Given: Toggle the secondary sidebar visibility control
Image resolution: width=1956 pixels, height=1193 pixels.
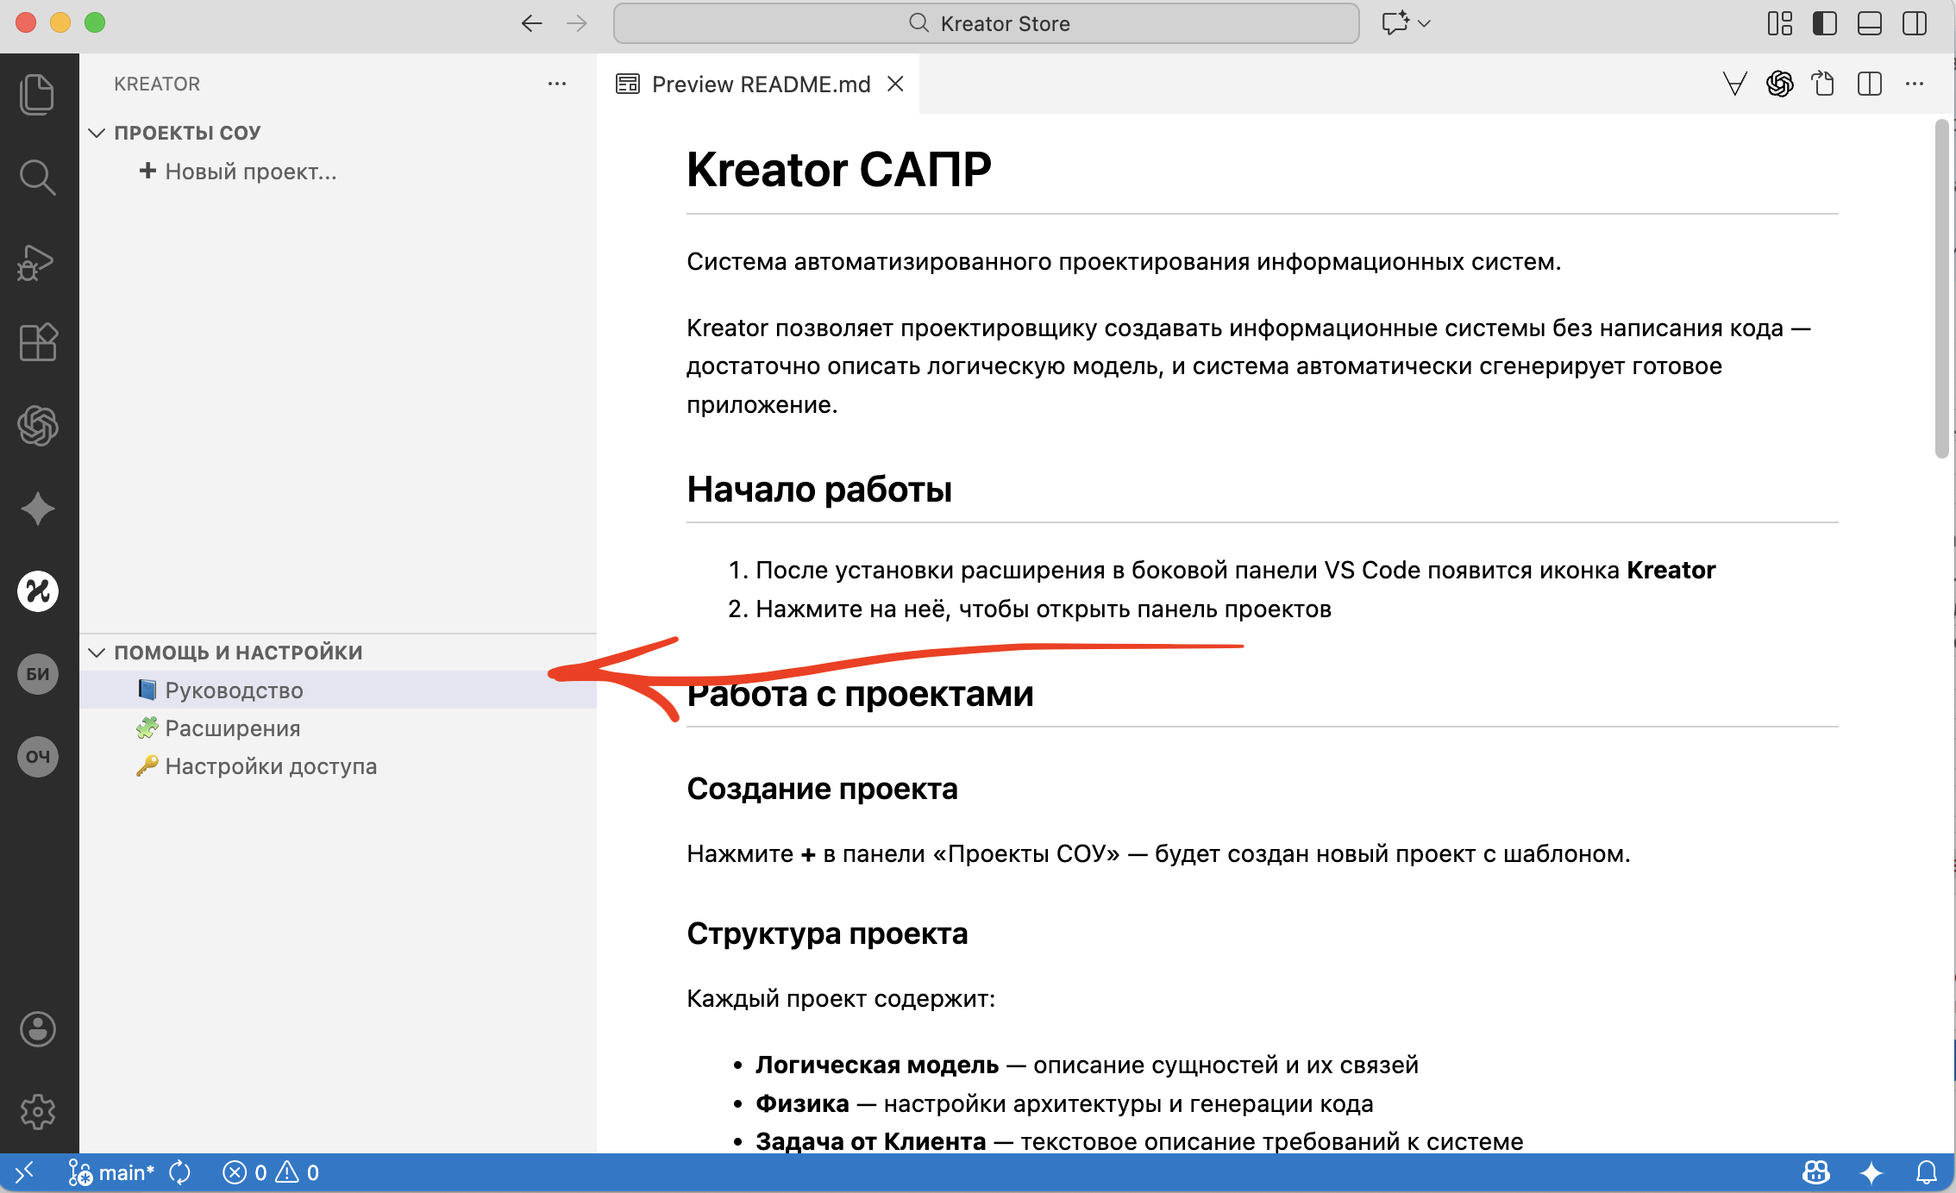Looking at the screenshot, I should (x=1915, y=23).
